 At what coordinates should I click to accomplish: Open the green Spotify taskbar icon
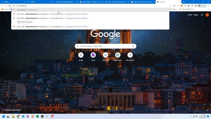[x=37, y=116]
